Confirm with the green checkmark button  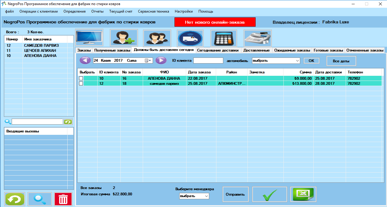coord(270,194)
